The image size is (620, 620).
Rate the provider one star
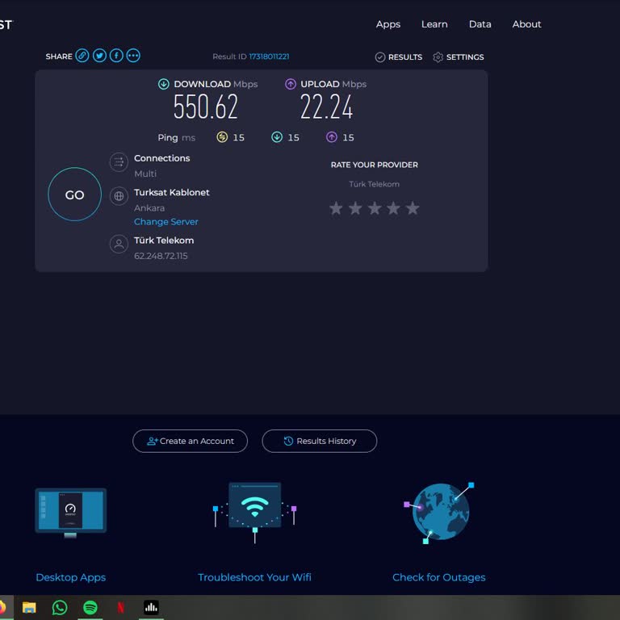coord(336,208)
